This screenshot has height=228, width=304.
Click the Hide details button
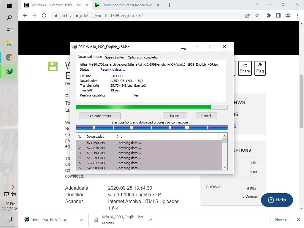(x=100, y=116)
